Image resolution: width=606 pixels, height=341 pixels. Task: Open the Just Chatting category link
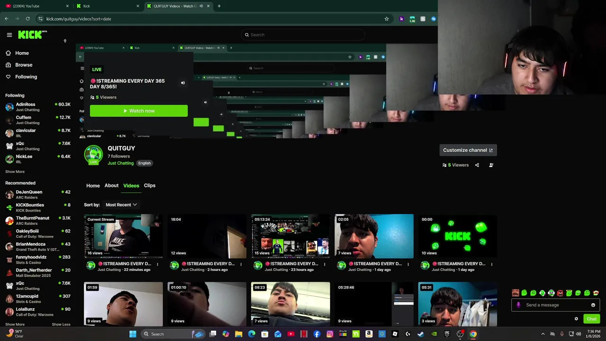point(121,163)
